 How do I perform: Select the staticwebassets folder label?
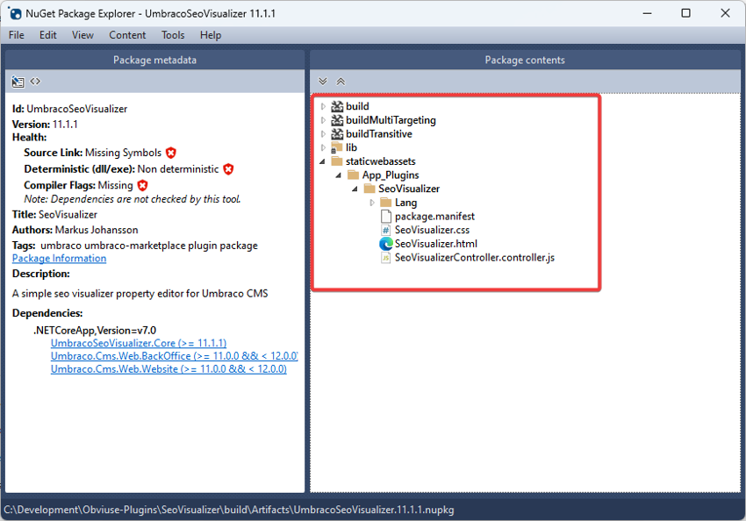click(381, 161)
